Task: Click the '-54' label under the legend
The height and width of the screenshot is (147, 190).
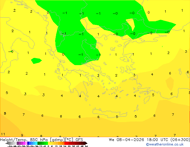Action: [x=10, y=146]
